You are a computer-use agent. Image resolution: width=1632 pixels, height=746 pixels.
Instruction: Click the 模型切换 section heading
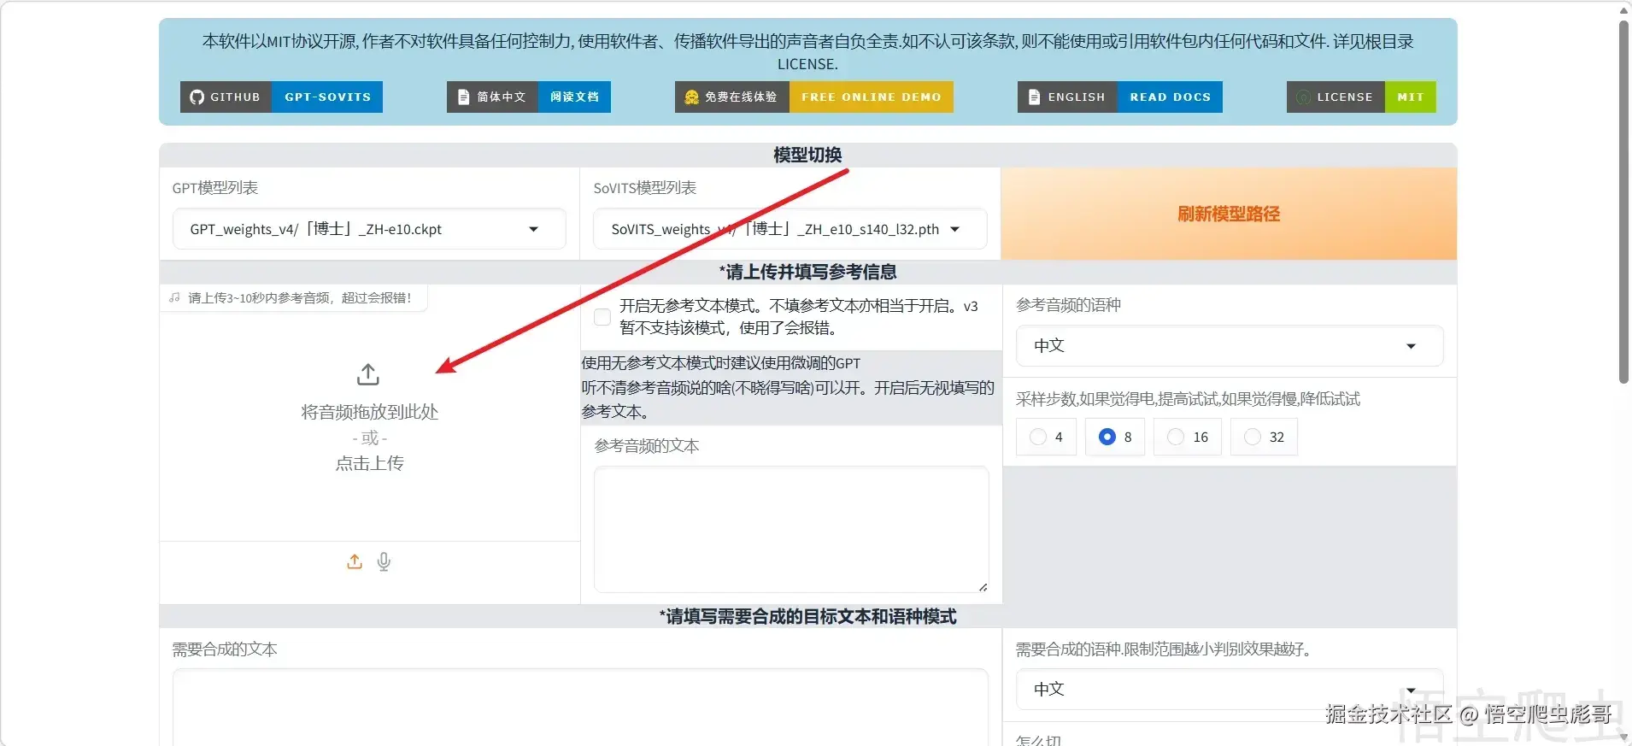pos(807,155)
